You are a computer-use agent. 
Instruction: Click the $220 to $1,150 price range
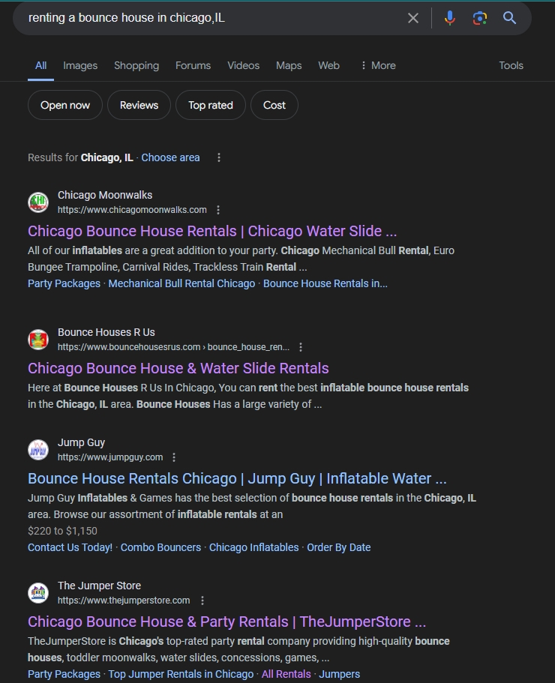(x=62, y=531)
